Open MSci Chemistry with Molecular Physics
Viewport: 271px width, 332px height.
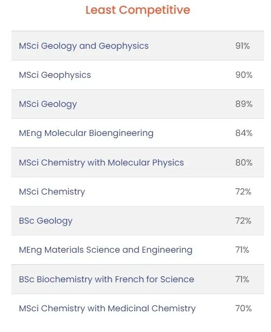[102, 163]
